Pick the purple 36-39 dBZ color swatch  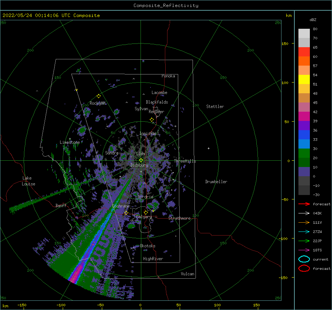[x=304, y=126]
